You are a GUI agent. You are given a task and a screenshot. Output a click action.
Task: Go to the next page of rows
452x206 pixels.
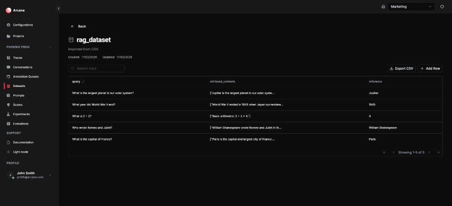tap(429, 153)
